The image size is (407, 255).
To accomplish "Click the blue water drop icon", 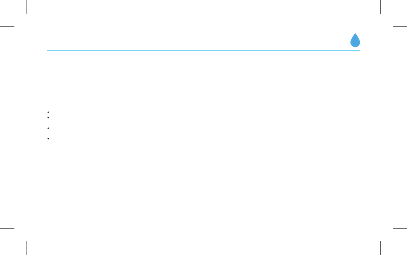I will (x=355, y=40).
